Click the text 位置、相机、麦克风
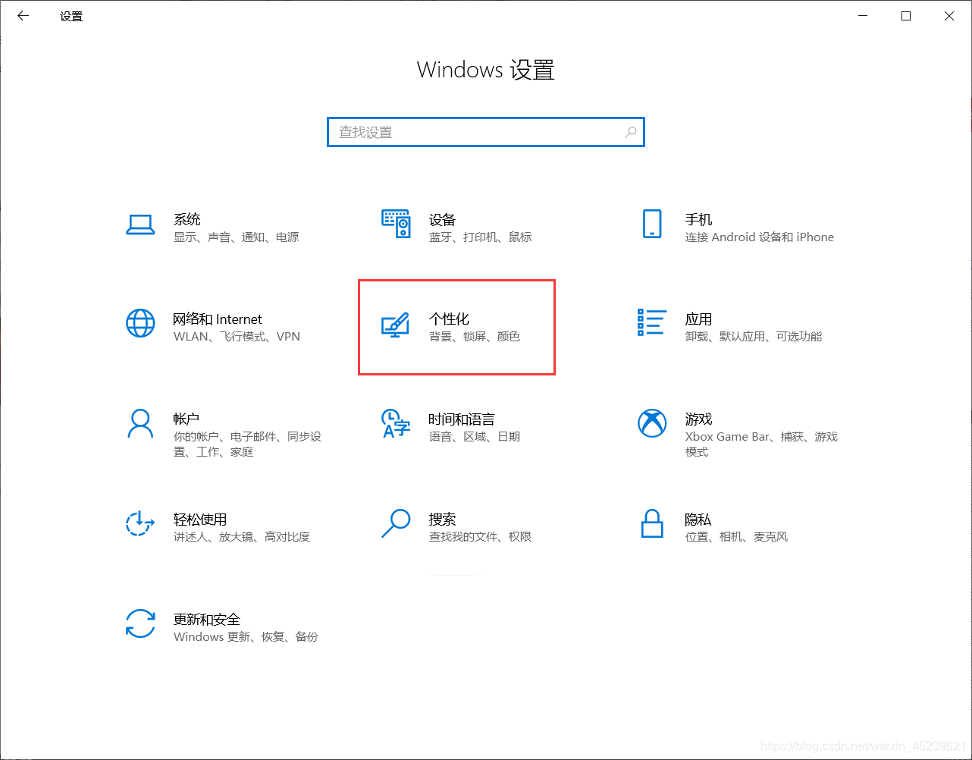 click(x=736, y=537)
